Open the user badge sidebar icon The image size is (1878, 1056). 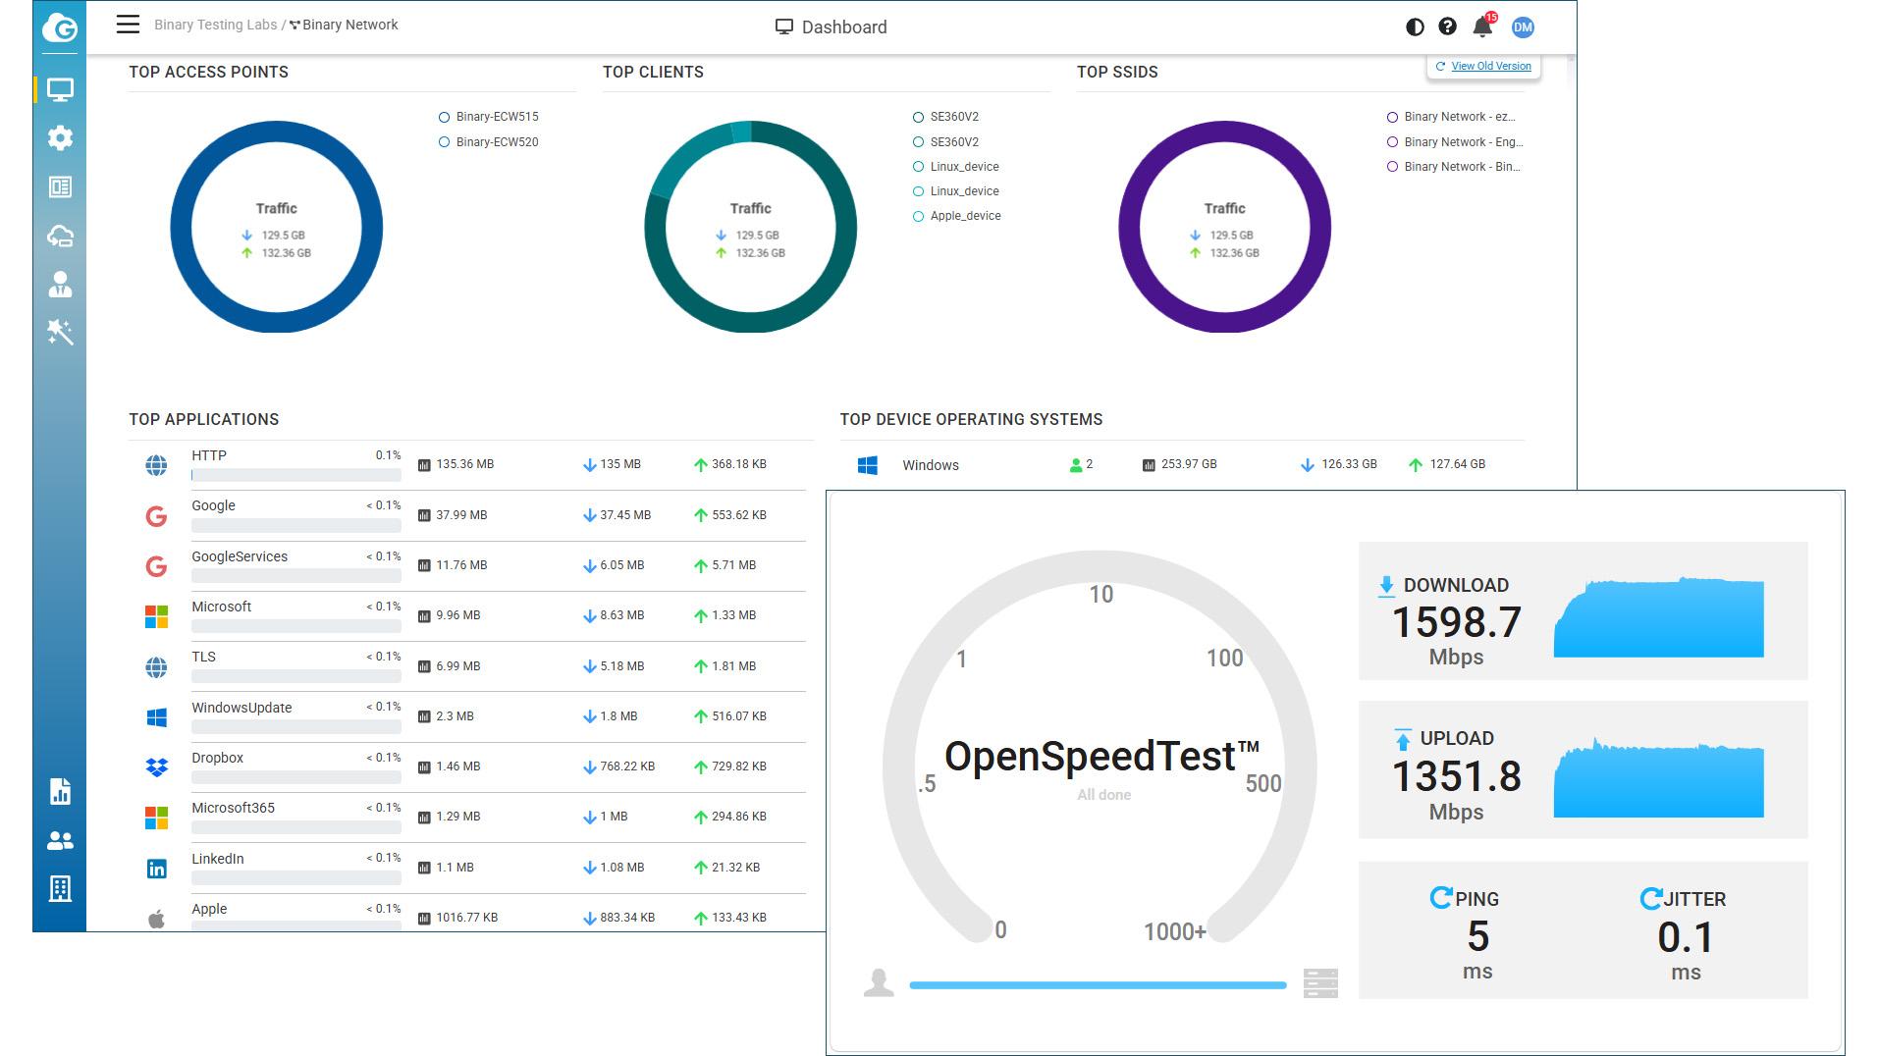[60, 284]
